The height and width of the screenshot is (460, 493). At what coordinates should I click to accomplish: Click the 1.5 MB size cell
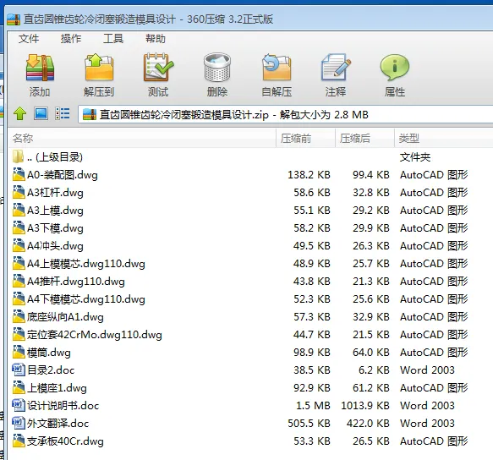(313, 406)
